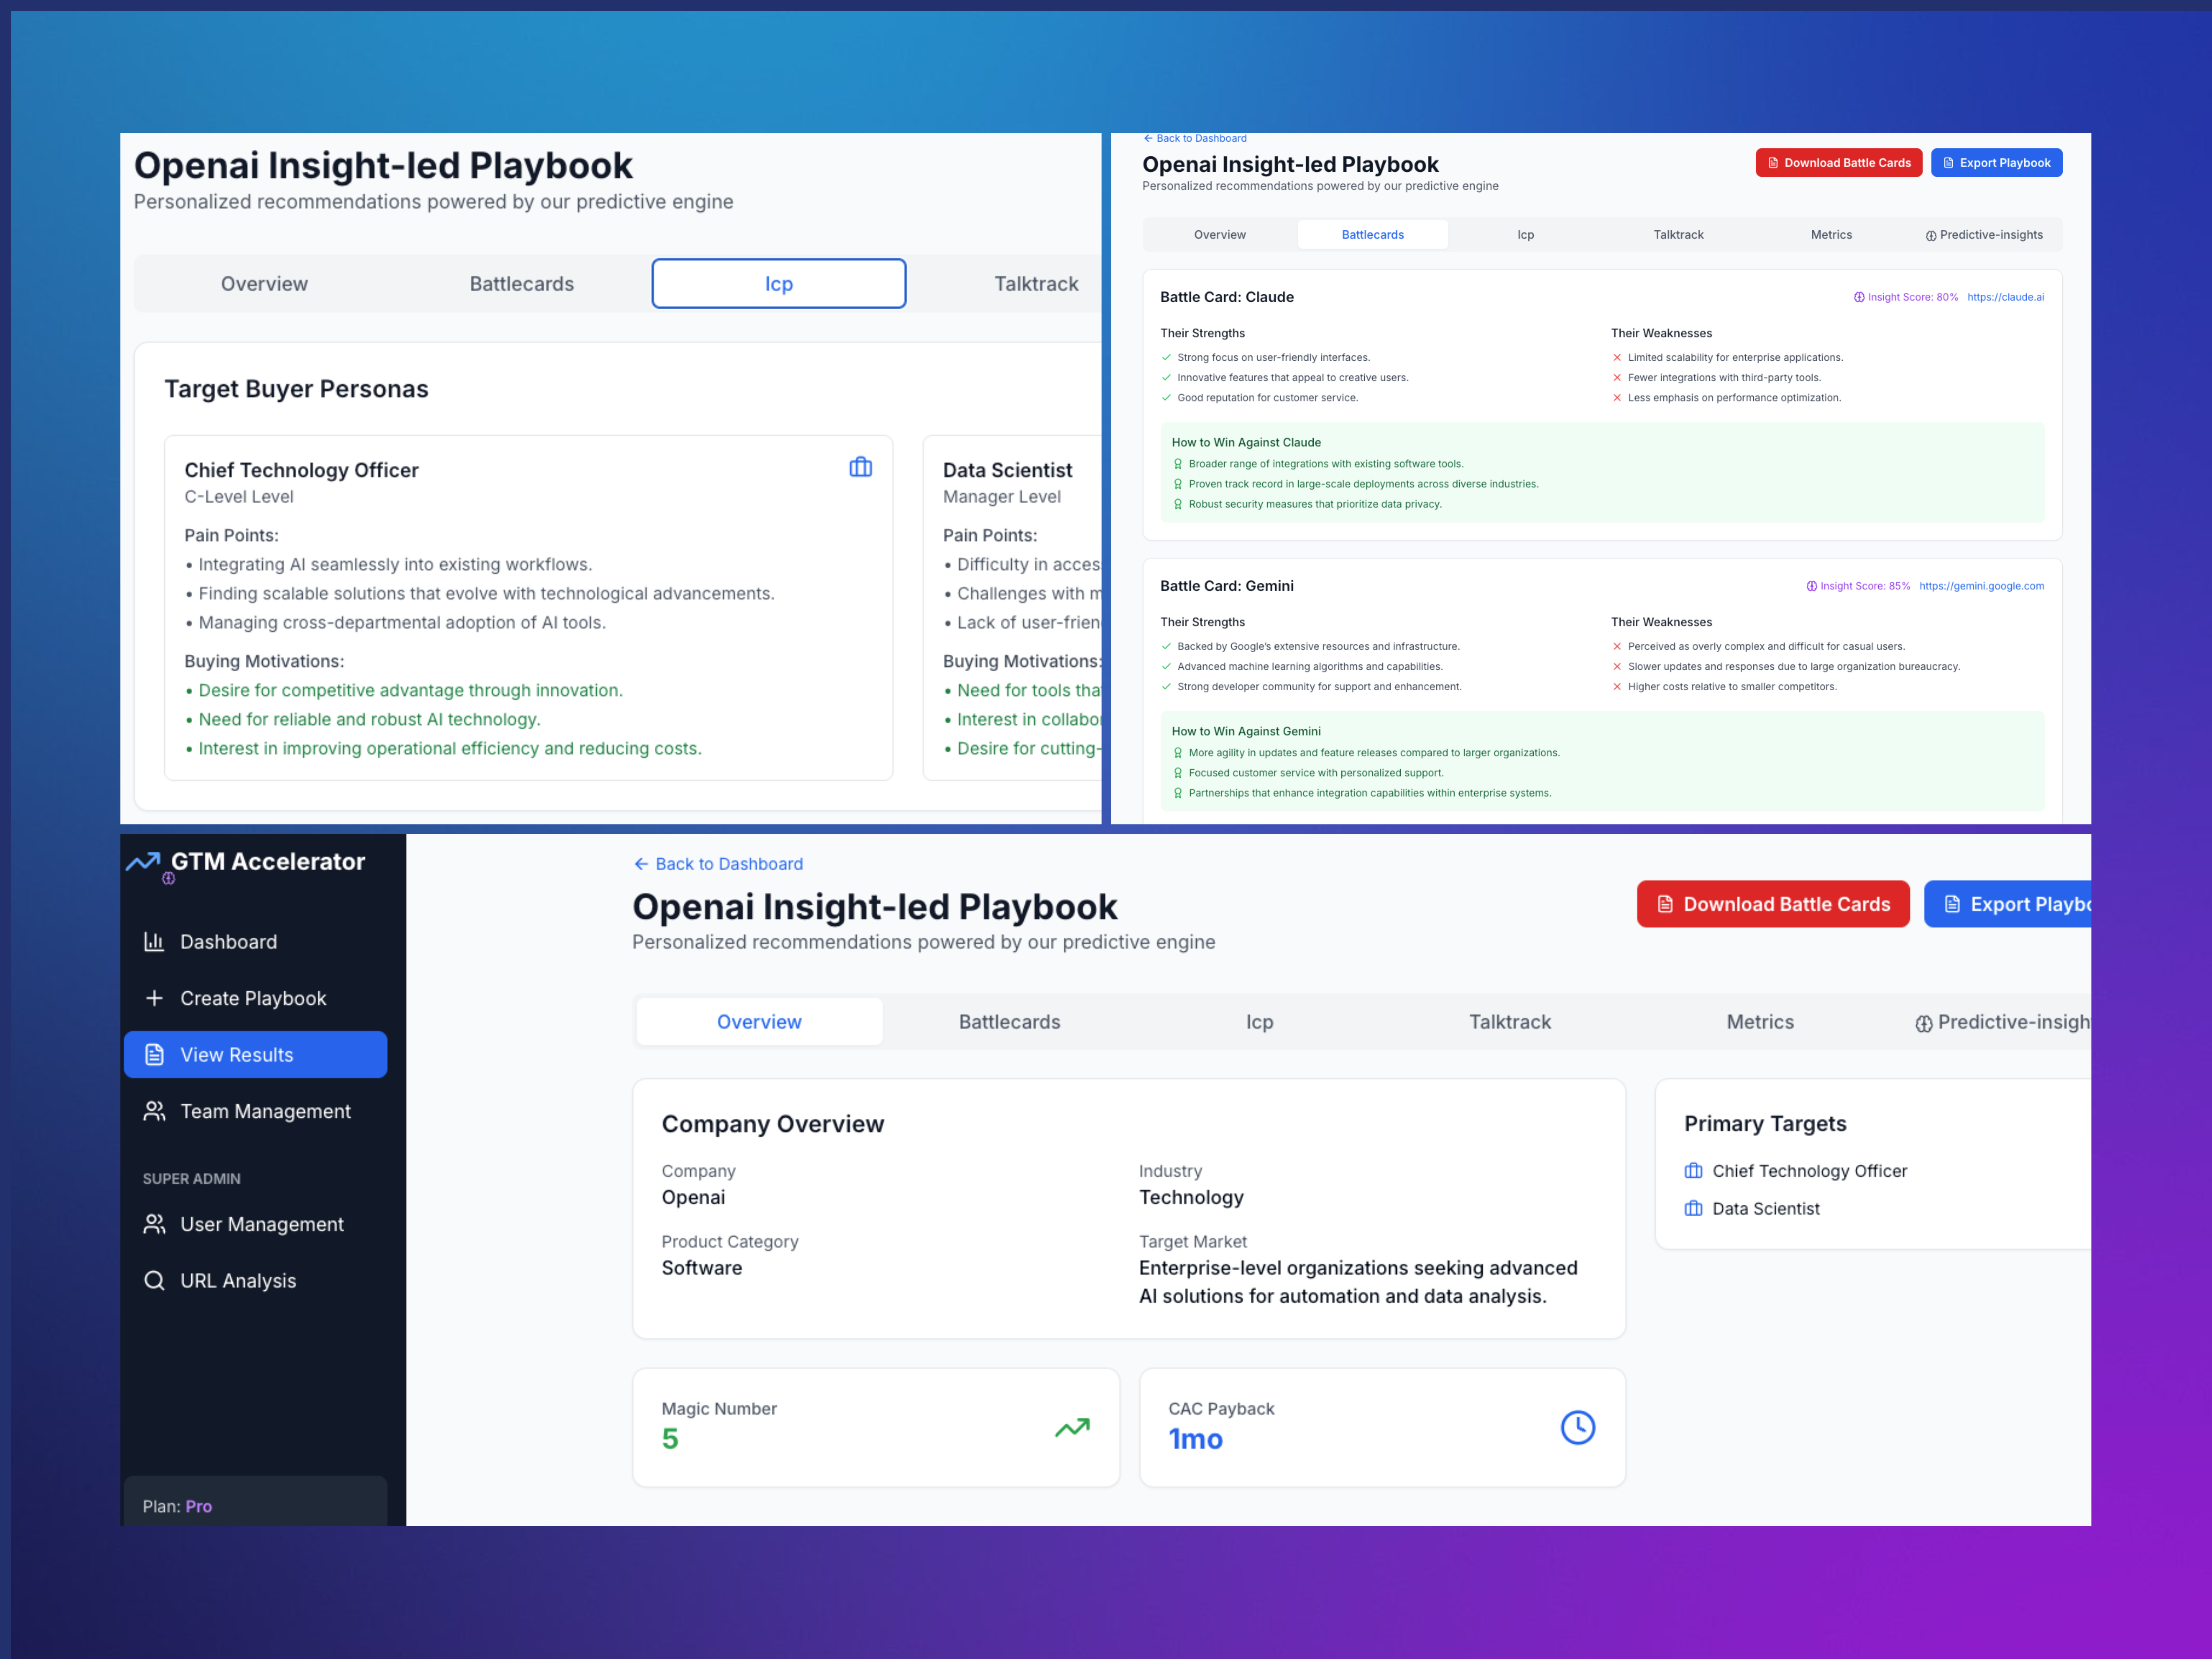Click the Magic Number value 5
The height and width of the screenshot is (1659, 2212).
tap(670, 1439)
